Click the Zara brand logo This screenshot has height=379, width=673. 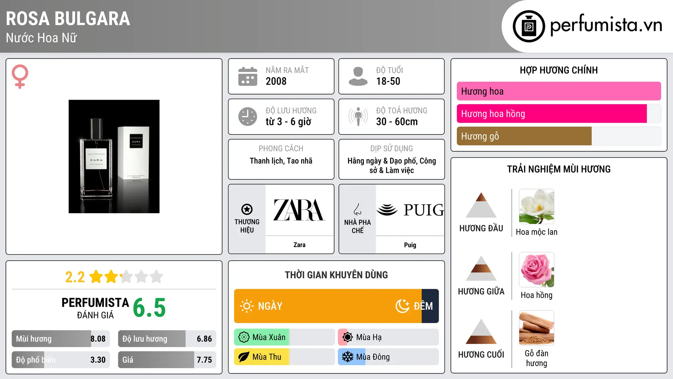pyautogui.click(x=299, y=210)
